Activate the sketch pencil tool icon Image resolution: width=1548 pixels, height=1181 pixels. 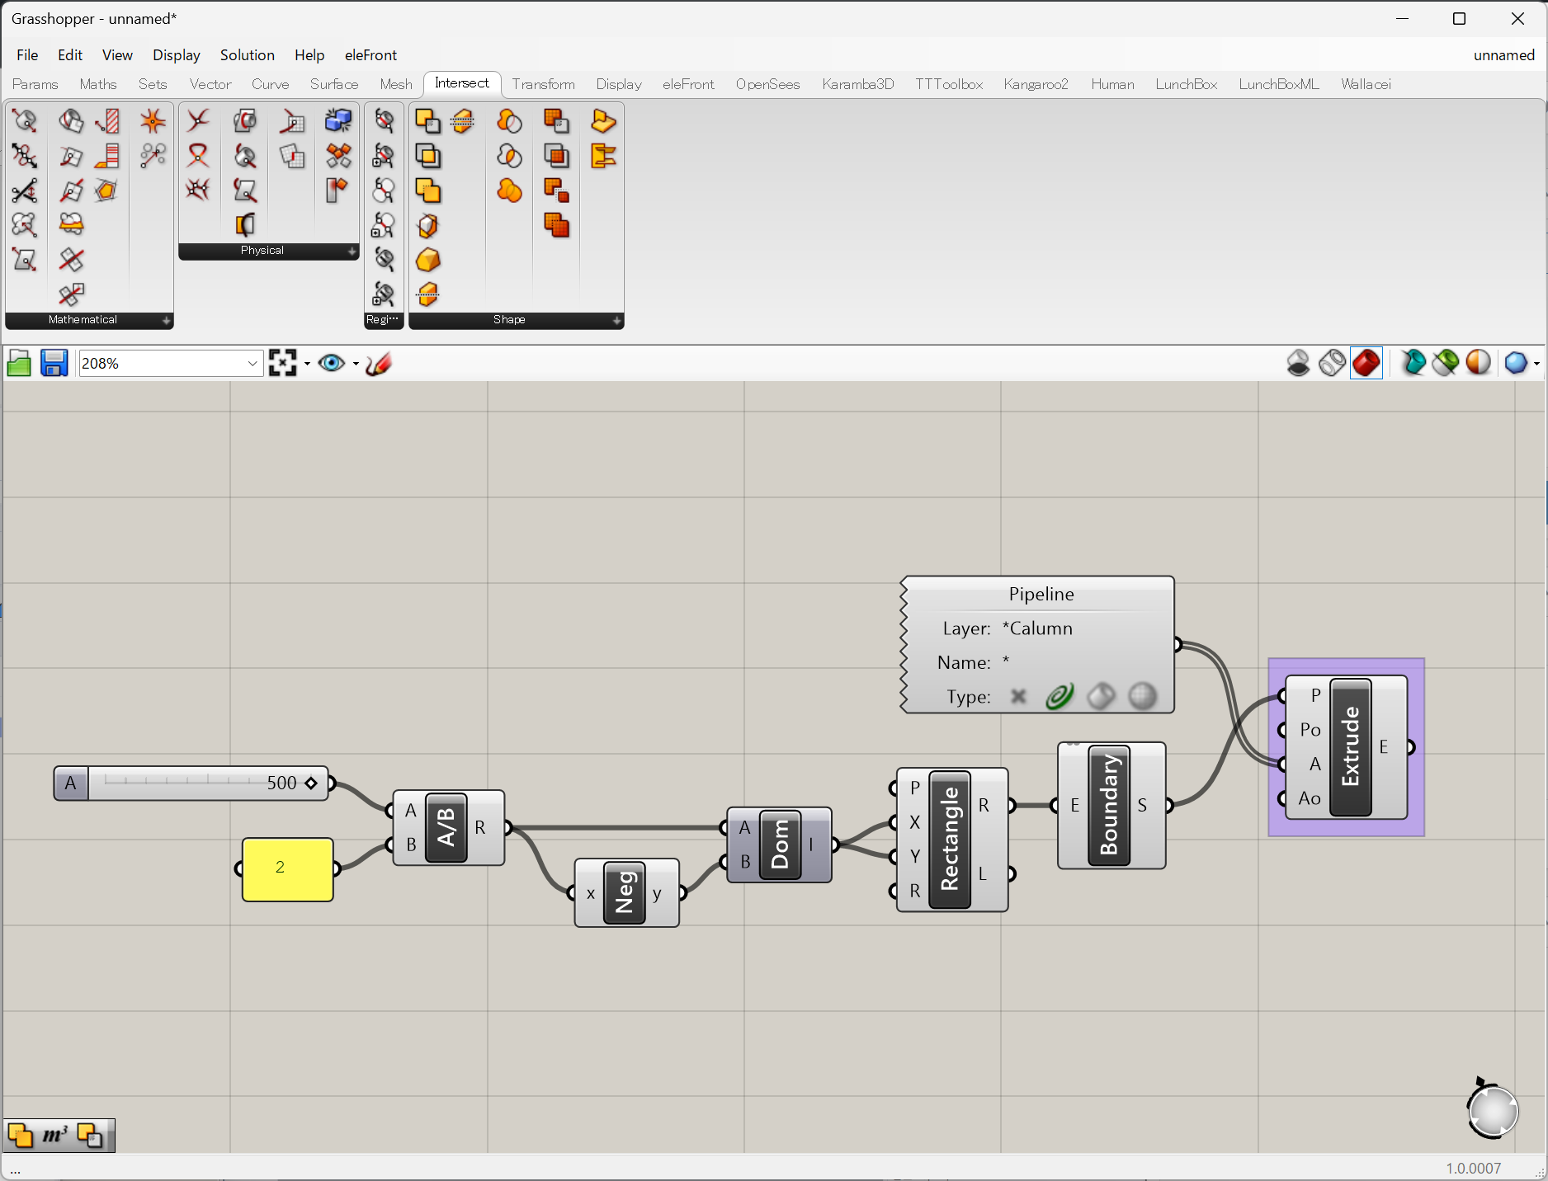click(379, 363)
